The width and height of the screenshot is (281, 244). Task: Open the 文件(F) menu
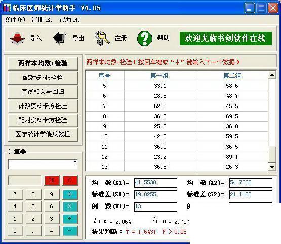tap(15, 20)
